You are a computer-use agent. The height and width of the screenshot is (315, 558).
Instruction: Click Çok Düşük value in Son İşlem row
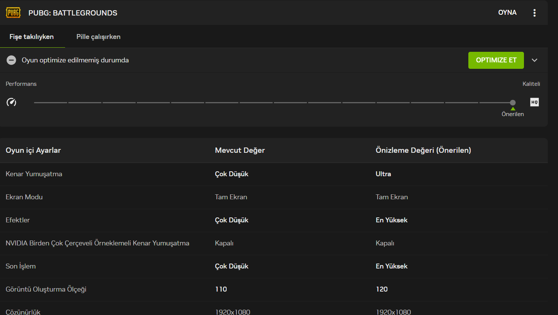pos(232,266)
